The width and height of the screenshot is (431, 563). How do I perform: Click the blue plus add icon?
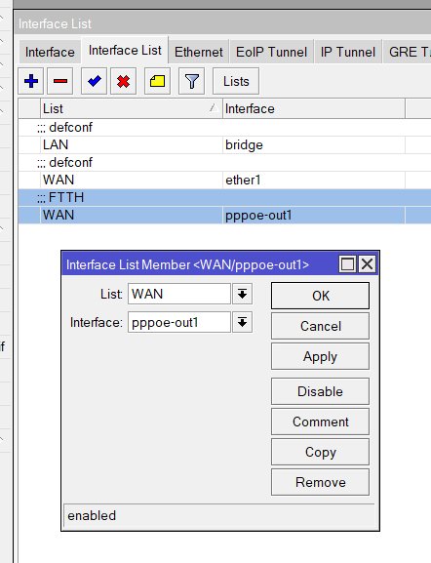click(x=31, y=81)
